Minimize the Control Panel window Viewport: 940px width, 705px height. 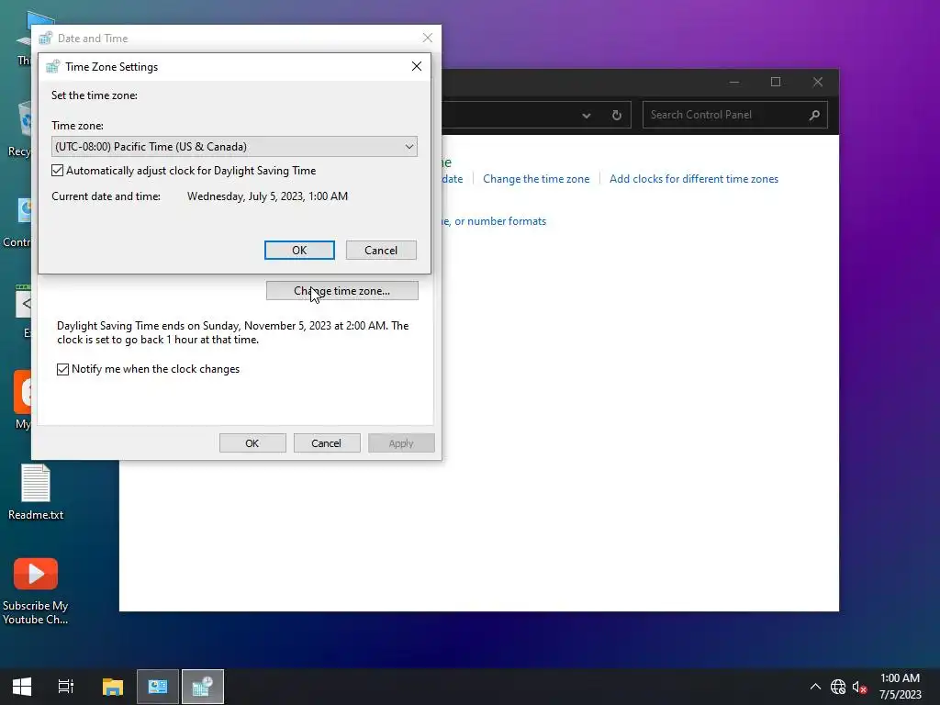(734, 82)
